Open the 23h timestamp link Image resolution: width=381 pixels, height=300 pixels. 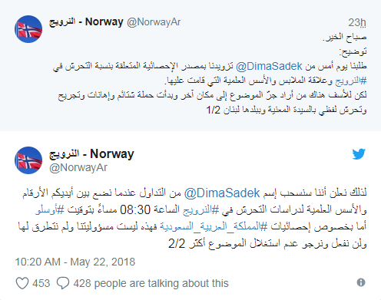(357, 22)
